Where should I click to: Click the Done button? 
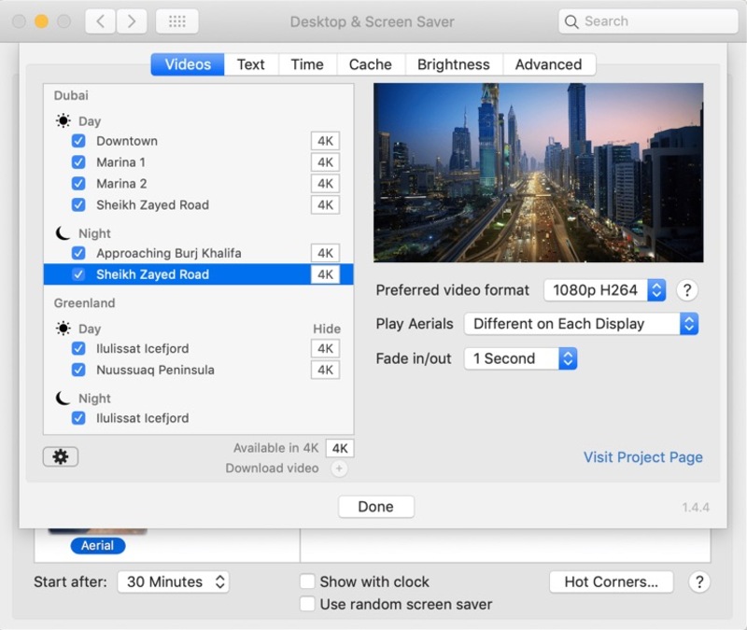[376, 507]
